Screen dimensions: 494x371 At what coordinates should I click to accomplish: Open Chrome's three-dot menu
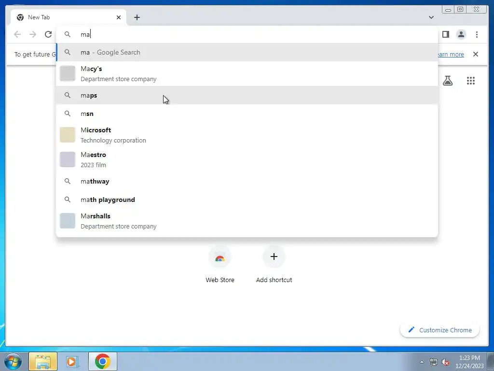(x=477, y=34)
